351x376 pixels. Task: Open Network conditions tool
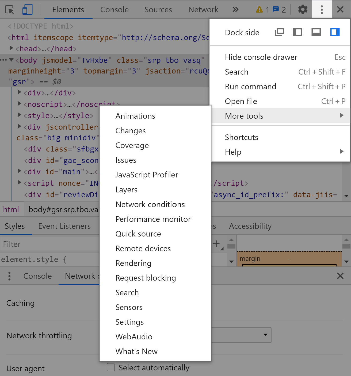[x=155, y=204]
